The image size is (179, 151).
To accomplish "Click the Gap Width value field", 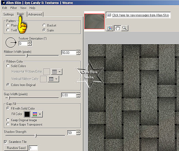I will pyautogui.click(x=68, y=95).
